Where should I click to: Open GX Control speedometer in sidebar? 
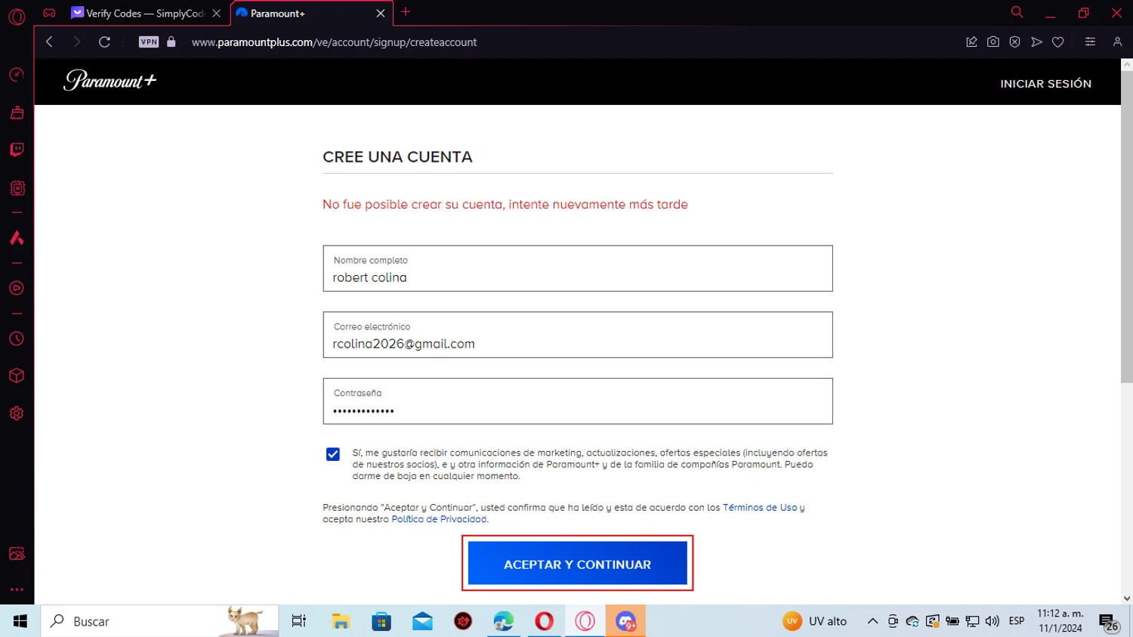(x=17, y=75)
